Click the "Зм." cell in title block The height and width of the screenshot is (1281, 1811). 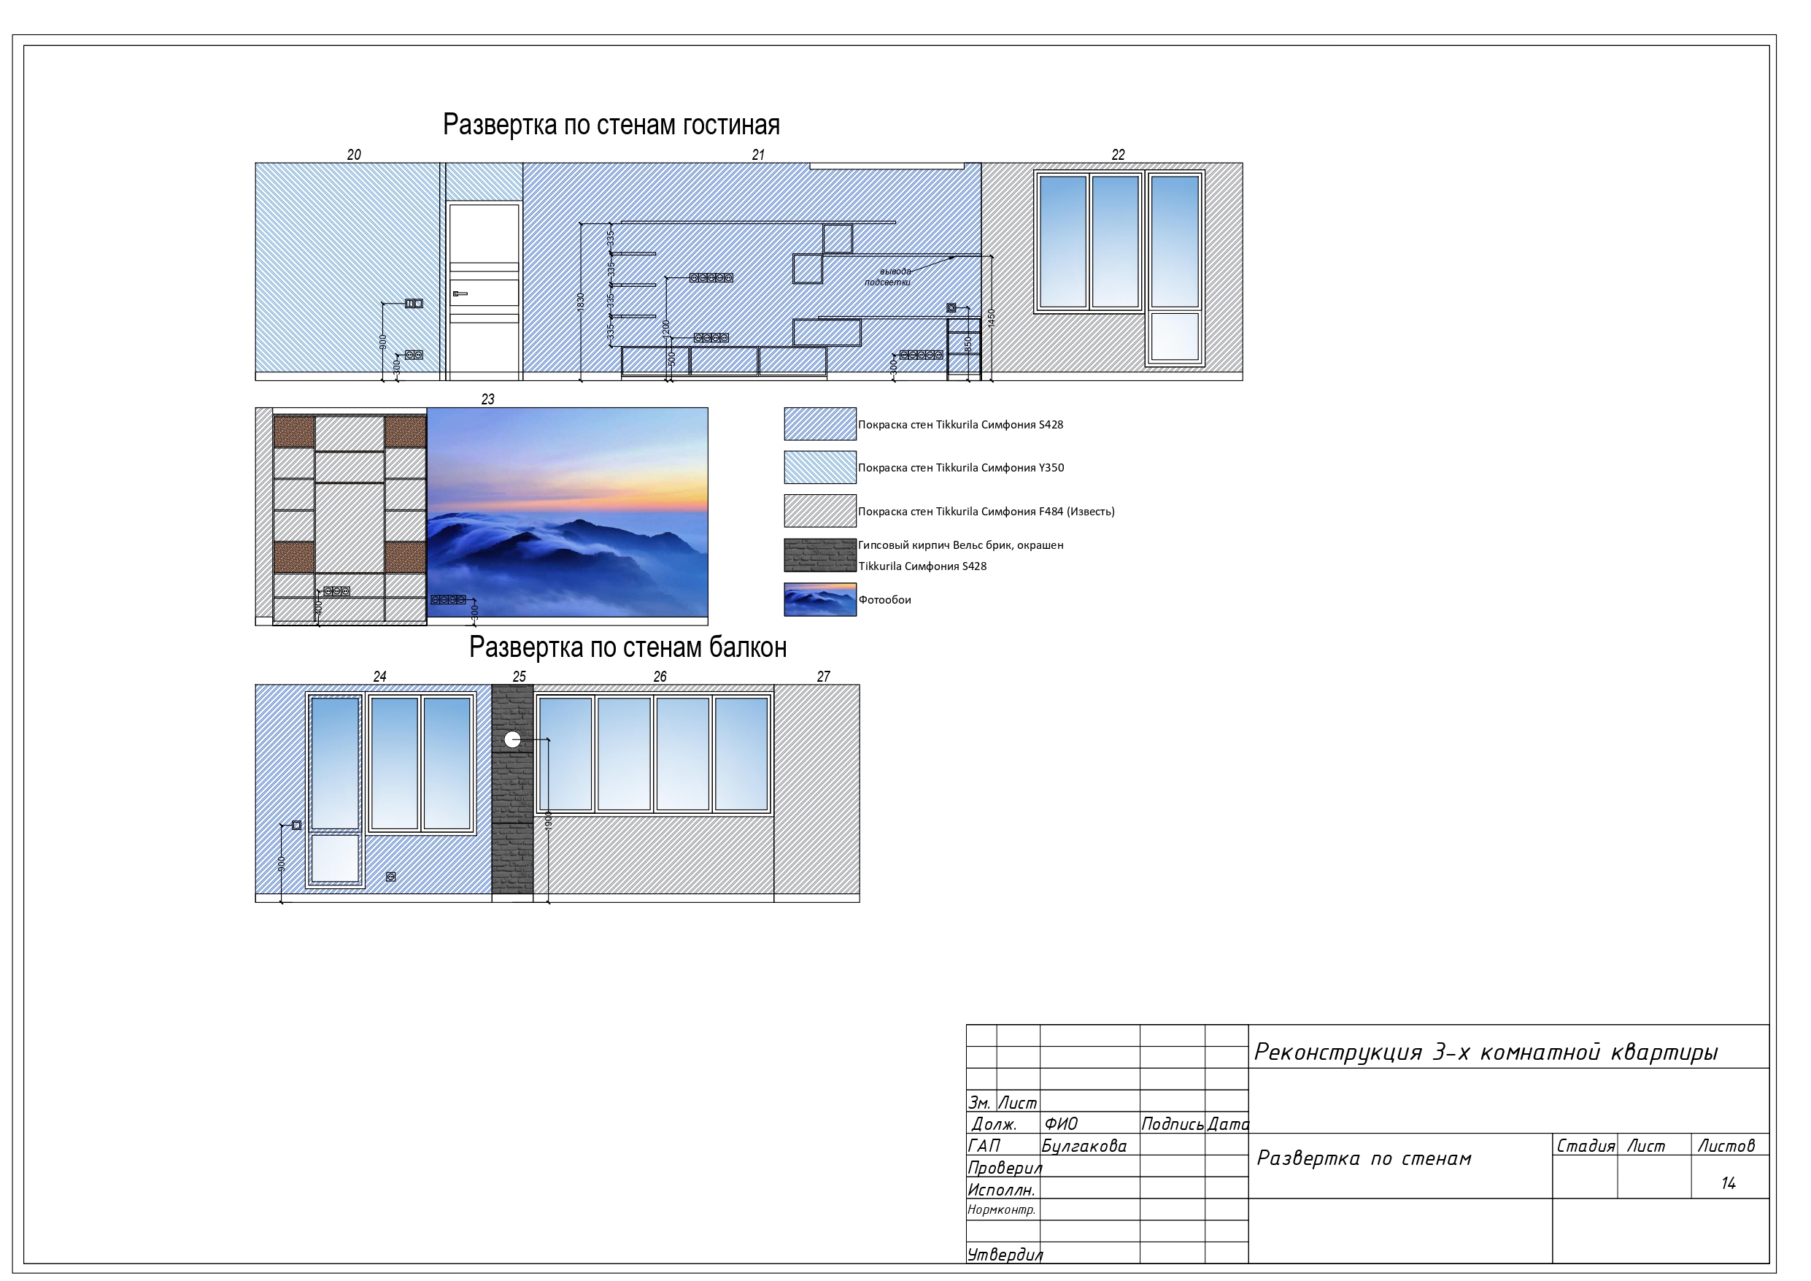[980, 1103]
